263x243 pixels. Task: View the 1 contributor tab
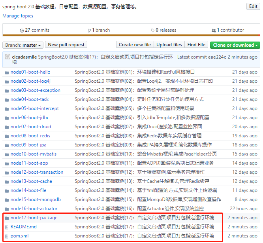point(228,30)
